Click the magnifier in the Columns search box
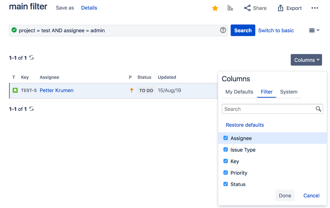This screenshot has width=330, height=208. [318, 109]
